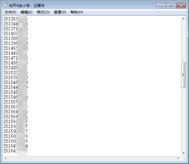Open the 格式(O) menu

coord(43,12)
